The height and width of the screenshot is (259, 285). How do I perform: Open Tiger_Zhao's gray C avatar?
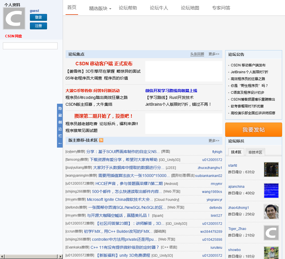point(271,233)
